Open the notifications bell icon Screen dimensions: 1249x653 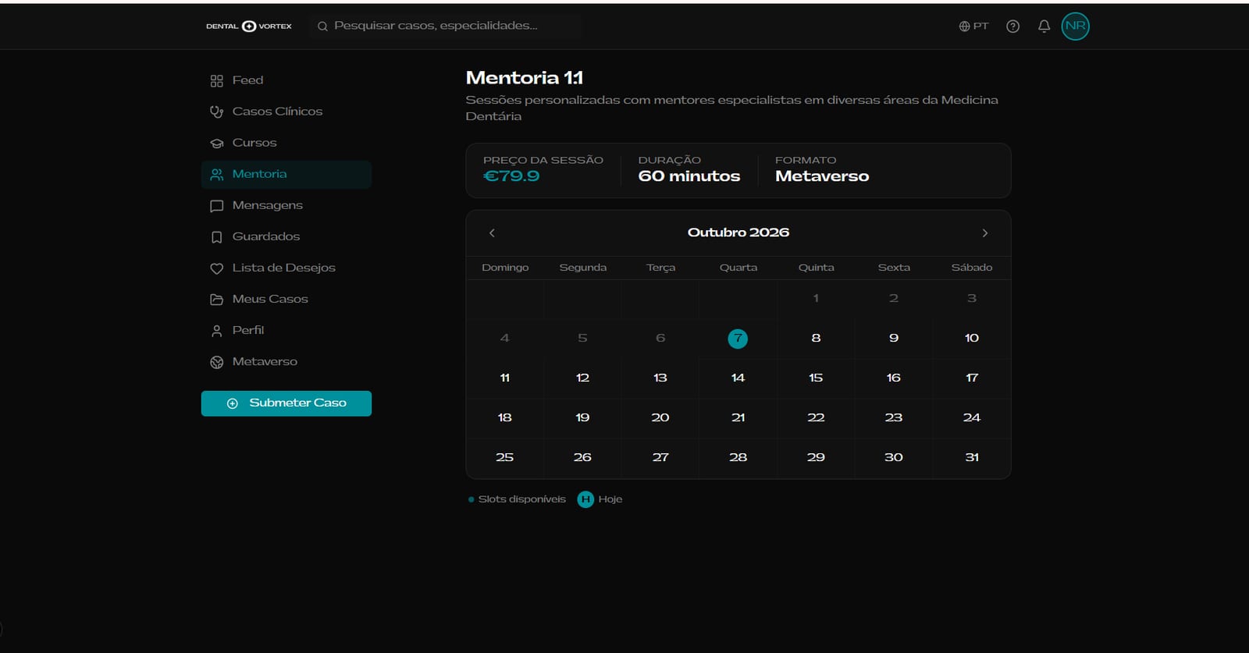(1044, 26)
